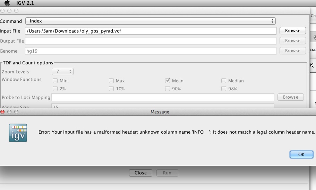Browse for Probe to Loci Mapping file

coord(290,97)
